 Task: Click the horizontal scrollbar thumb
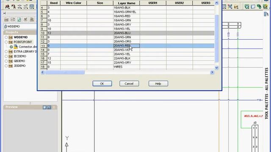click(65, 72)
